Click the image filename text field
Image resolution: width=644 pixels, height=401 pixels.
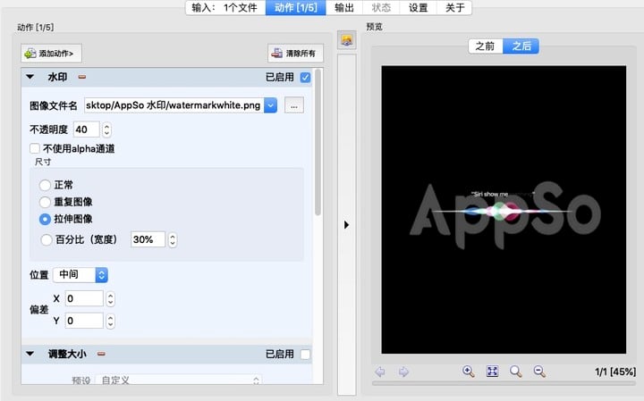point(174,105)
